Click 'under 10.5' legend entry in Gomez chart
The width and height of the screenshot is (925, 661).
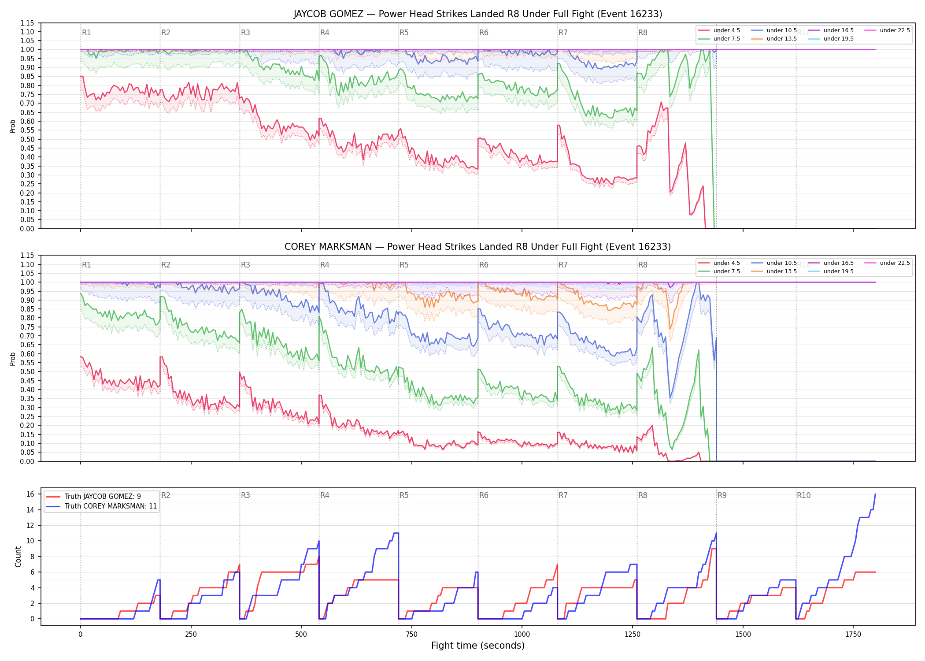pos(774,30)
